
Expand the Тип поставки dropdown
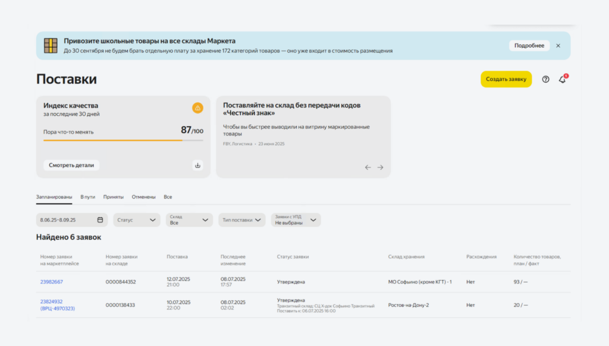241,220
